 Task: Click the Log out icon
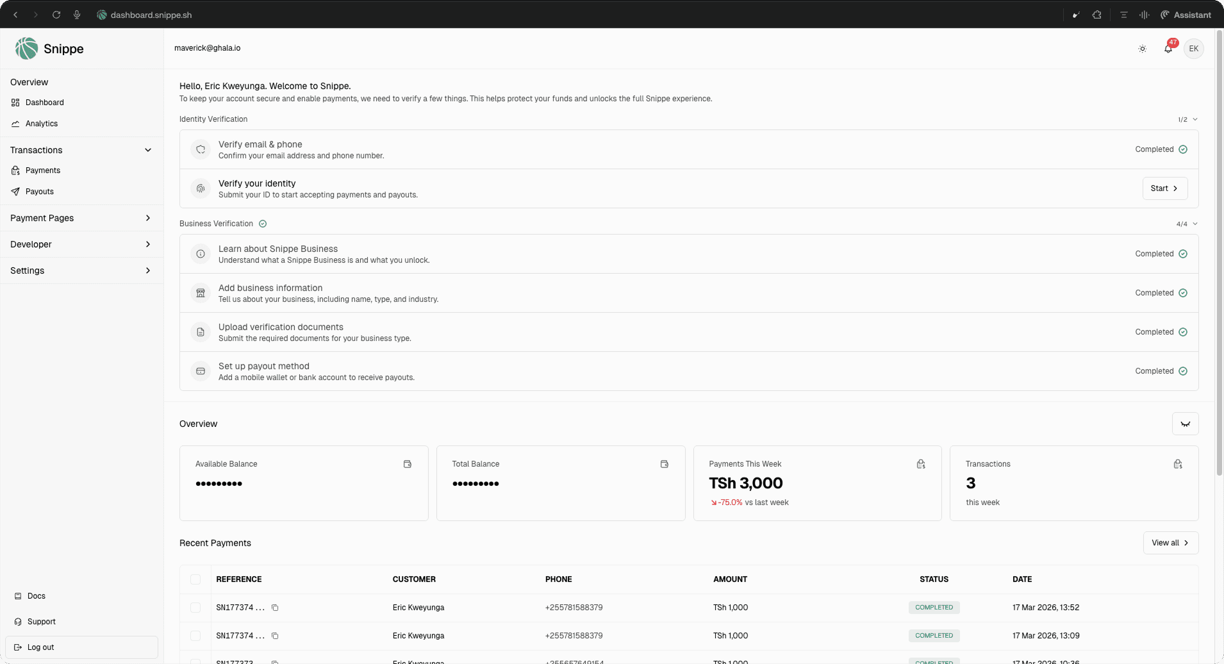(x=19, y=647)
